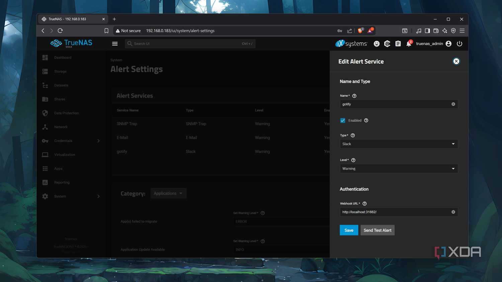Click the Send Test Alert button
The height and width of the screenshot is (282, 502).
[378, 230]
